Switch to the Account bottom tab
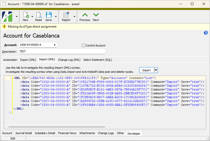The width and height of the screenshot is (210, 141). (7, 133)
